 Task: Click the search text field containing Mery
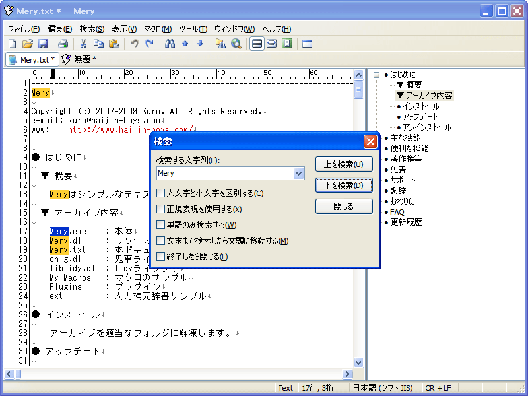(x=225, y=174)
